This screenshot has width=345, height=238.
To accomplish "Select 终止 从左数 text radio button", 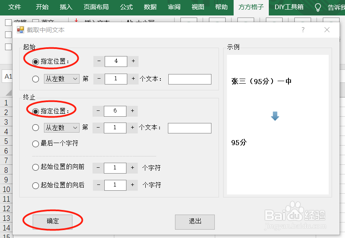I will (36, 128).
